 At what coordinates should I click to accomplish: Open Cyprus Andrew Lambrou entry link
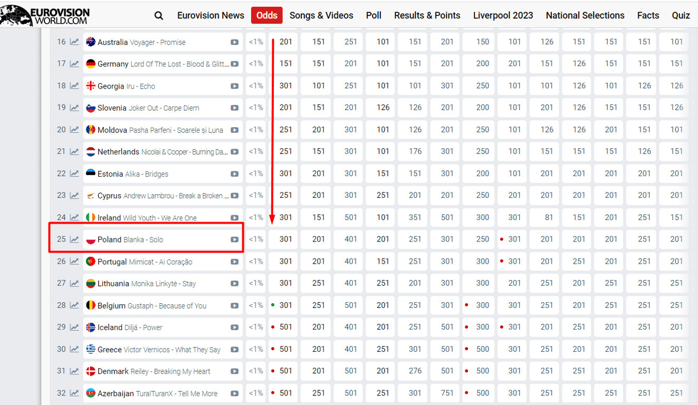tap(163, 196)
